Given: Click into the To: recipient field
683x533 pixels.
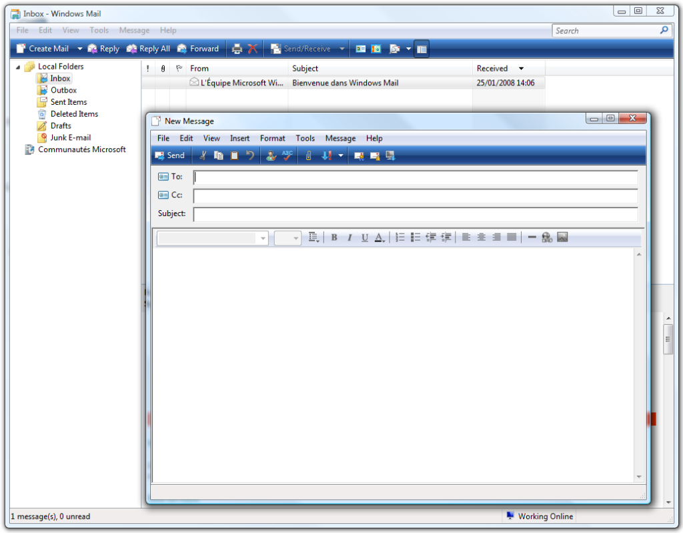Looking at the screenshot, I should point(416,177).
